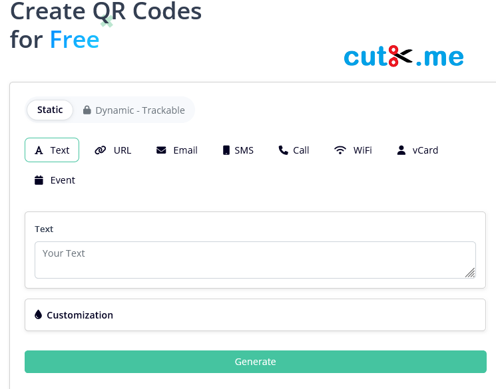The width and height of the screenshot is (496, 389).
Task: Focus the Your Text input area
Action: [255, 260]
